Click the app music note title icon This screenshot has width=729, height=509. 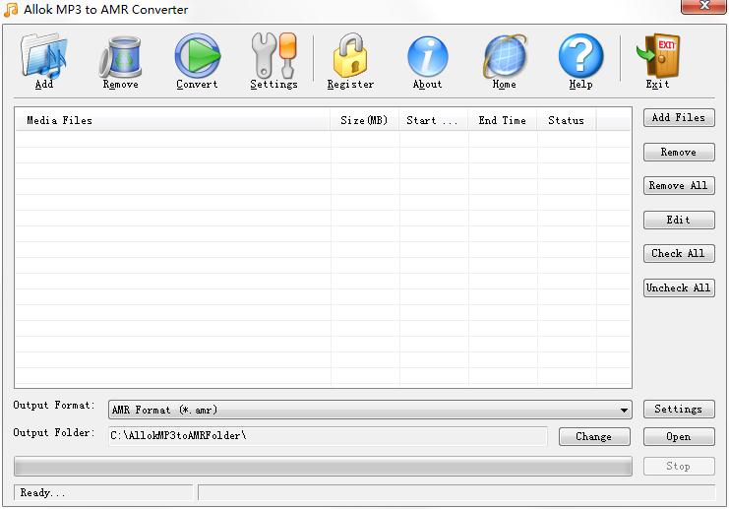pos(11,10)
